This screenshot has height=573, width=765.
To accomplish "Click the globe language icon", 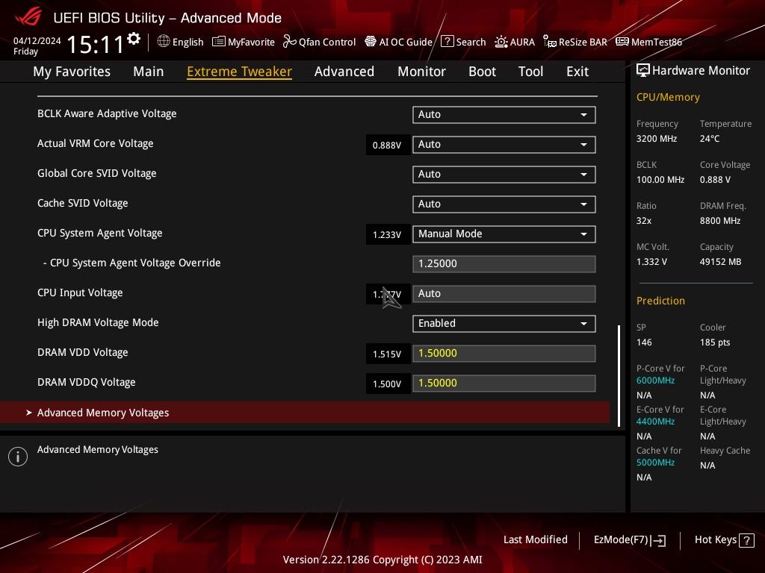I will [x=164, y=42].
